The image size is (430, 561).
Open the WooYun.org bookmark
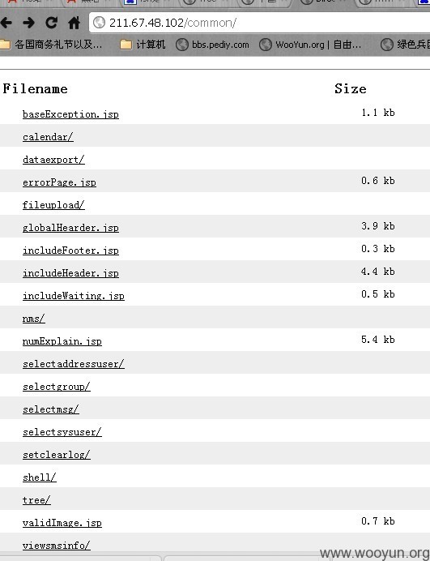(310, 45)
